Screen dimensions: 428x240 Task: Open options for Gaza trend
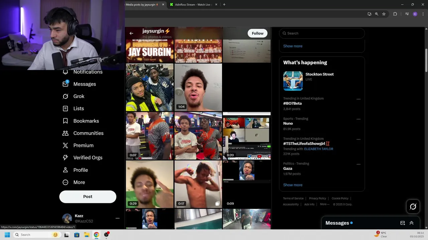[x=358, y=164]
